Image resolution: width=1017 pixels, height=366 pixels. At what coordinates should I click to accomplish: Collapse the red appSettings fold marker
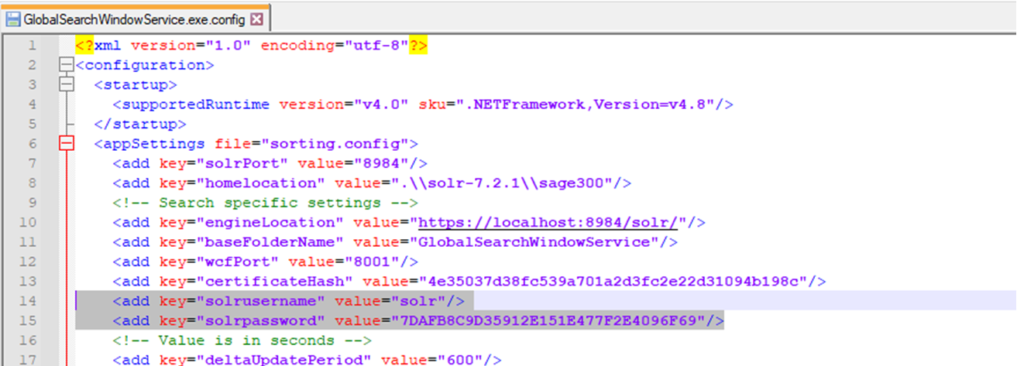coord(67,143)
